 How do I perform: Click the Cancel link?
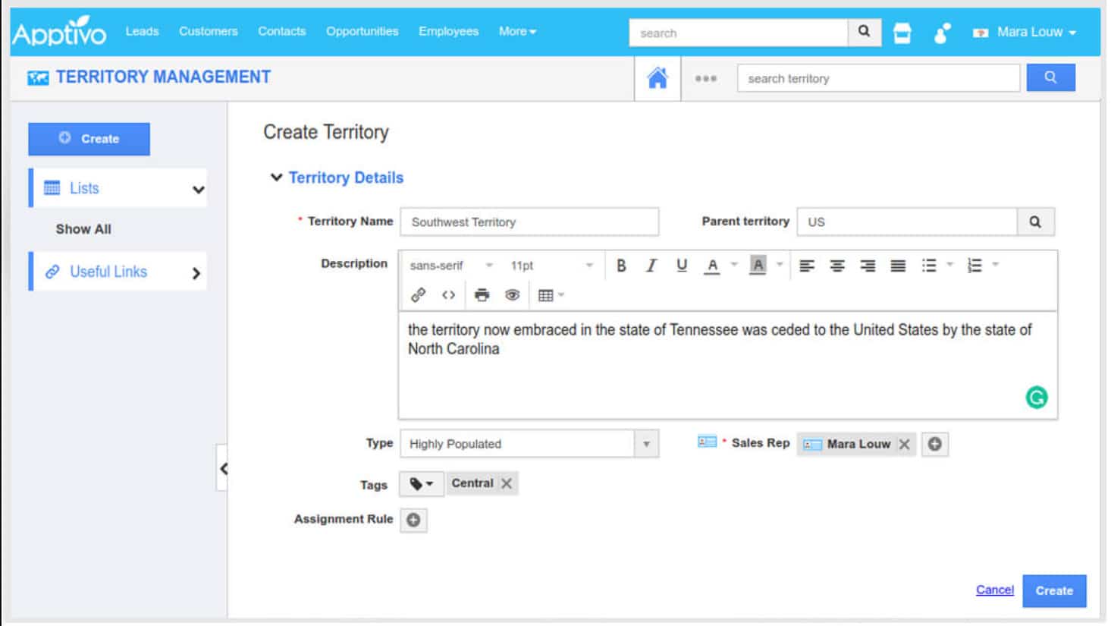click(x=994, y=590)
